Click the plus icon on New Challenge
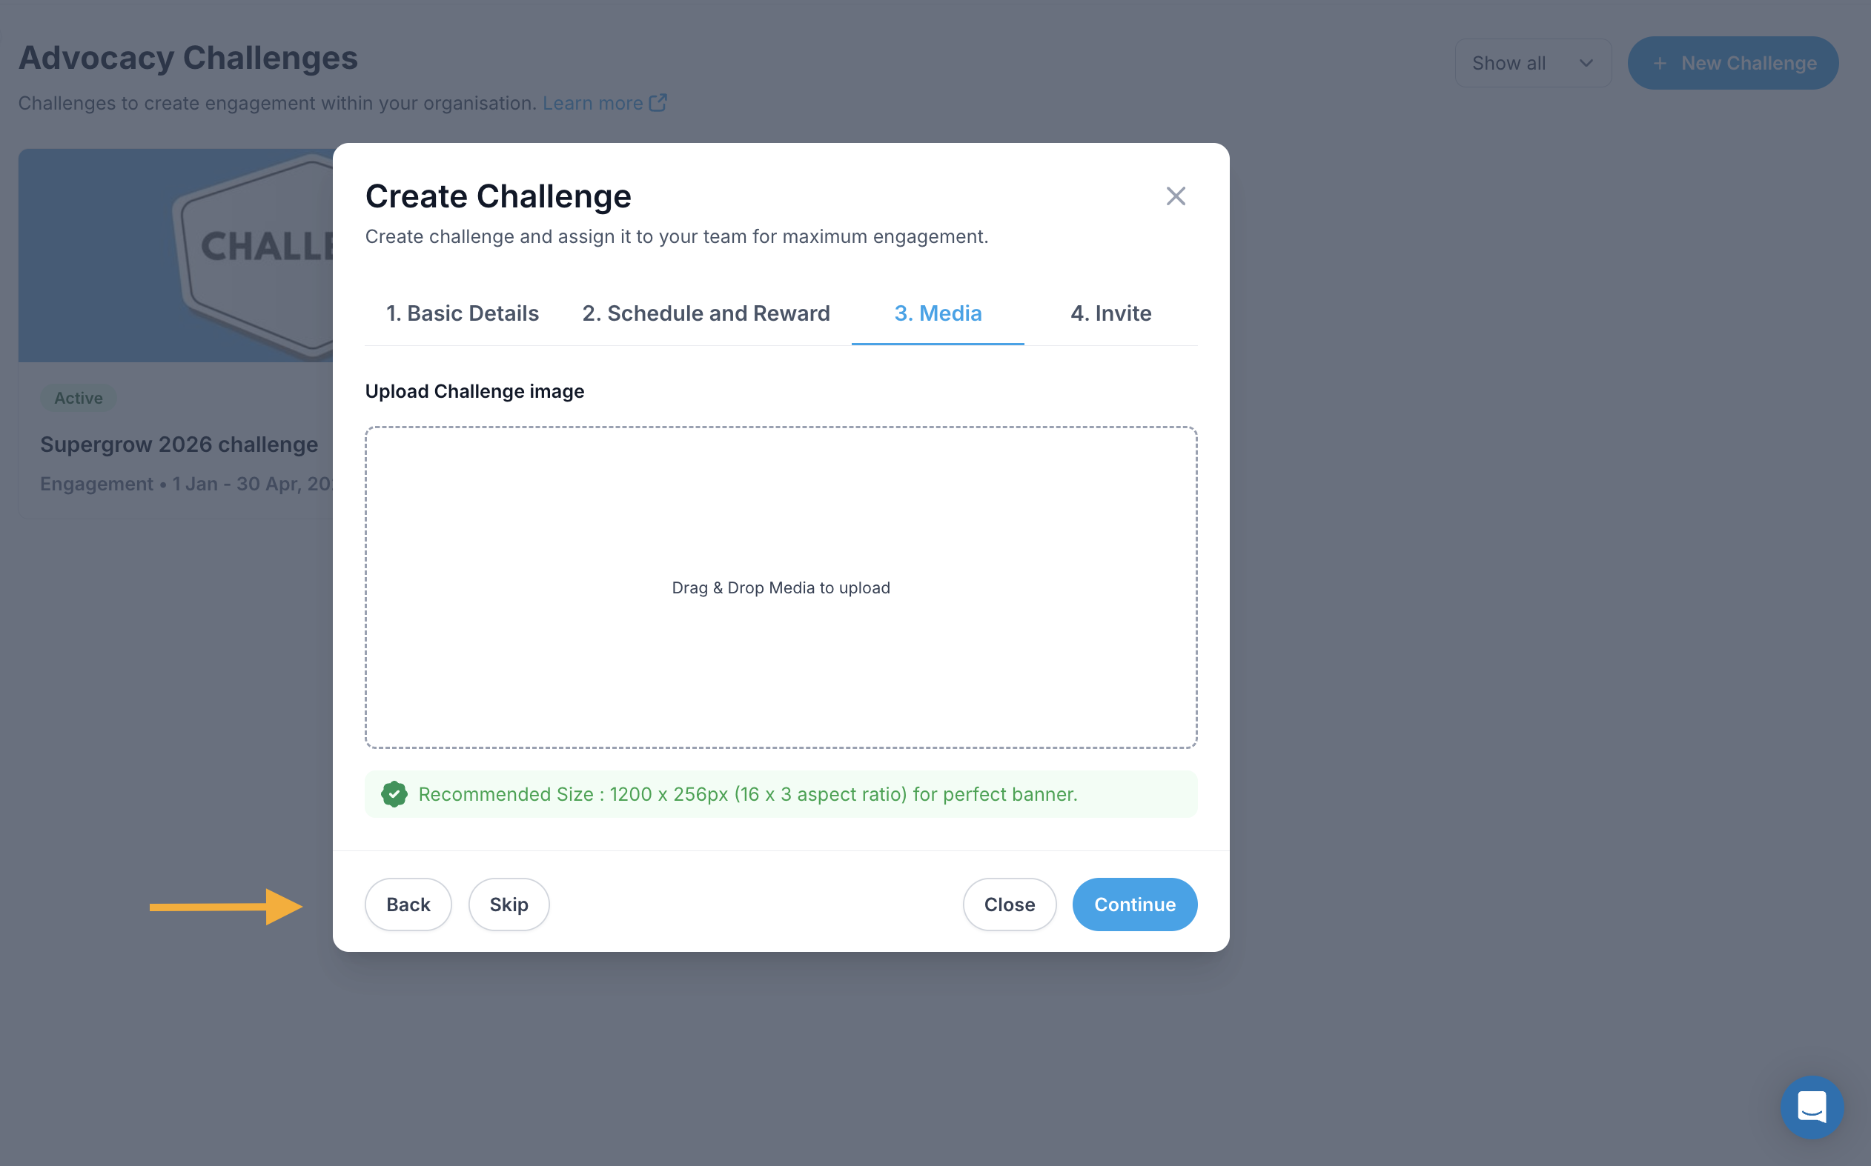 pyautogui.click(x=1660, y=63)
